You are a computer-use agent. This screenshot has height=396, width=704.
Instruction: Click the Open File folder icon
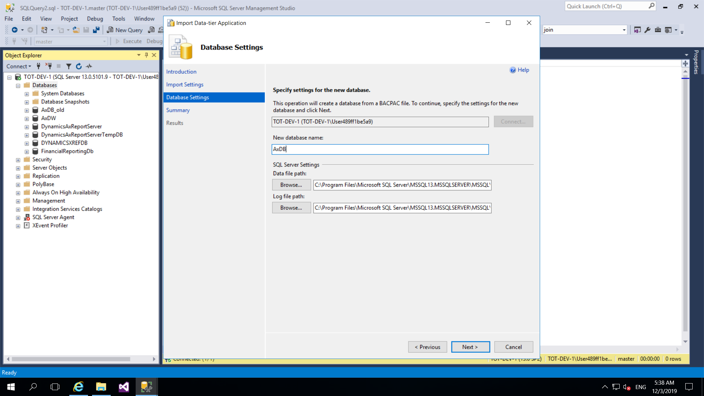pyautogui.click(x=76, y=30)
